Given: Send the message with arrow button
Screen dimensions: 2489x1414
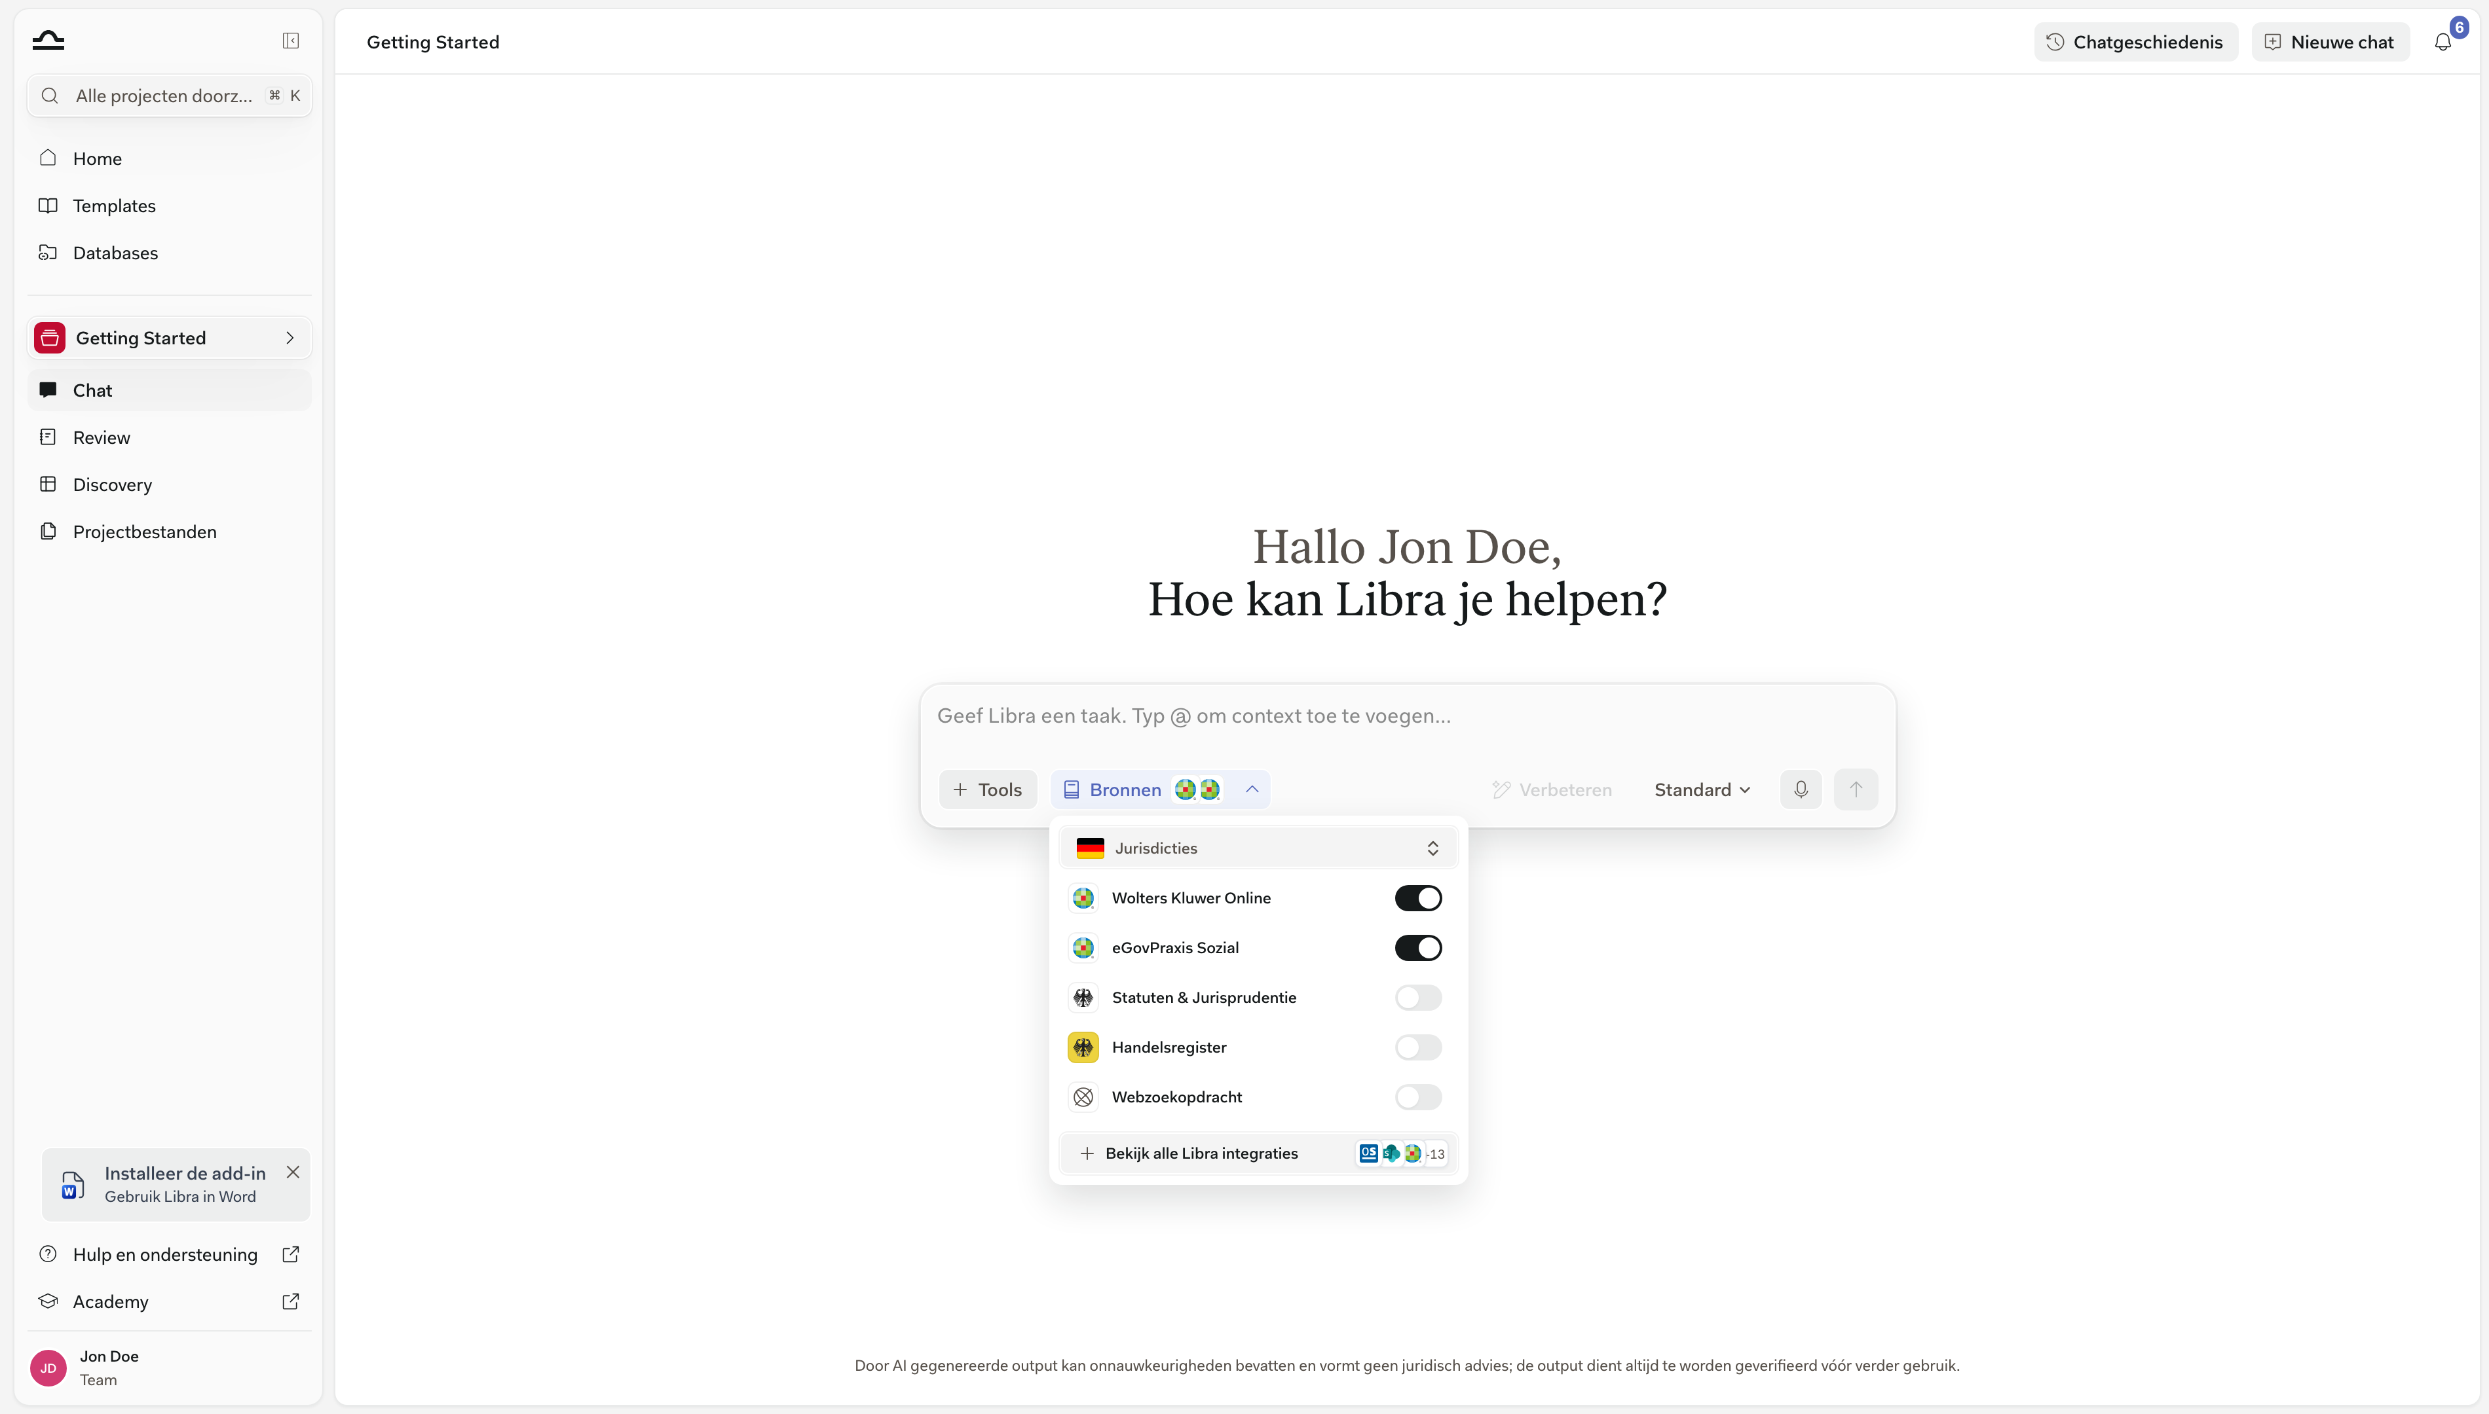Looking at the screenshot, I should point(1856,789).
